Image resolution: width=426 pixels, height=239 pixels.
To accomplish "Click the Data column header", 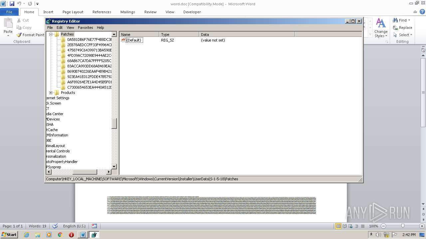I will (x=247, y=35).
